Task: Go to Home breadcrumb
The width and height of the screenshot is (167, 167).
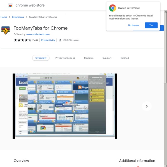Action: [x=4, y=17]
